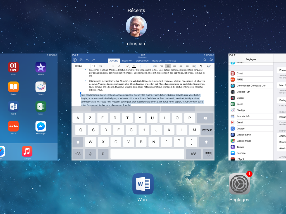Viewport: 286px width, 214px height.
Task: Tap the left shift key
Action: (78, 142)
